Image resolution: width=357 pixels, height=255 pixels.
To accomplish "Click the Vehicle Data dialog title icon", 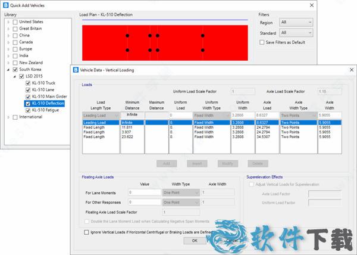I will click(x=76, y=69).
